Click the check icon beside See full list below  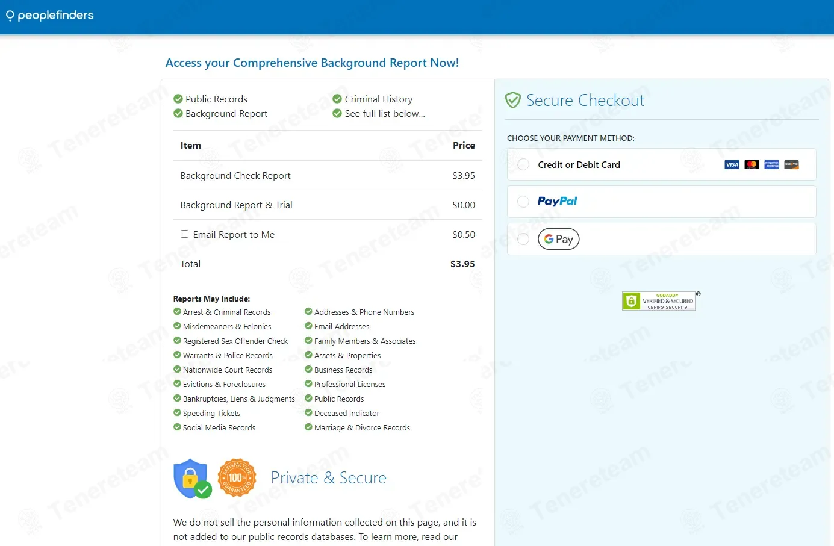[x=337, y=113]
